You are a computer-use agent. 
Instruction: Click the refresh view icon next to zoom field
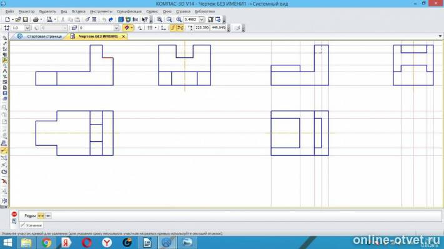pyautogui.click(x=218, y=19)
